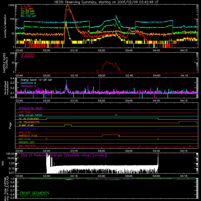
Task: Click the 'counts/s/detector' axis label
Action: click(x=5, y=26)
